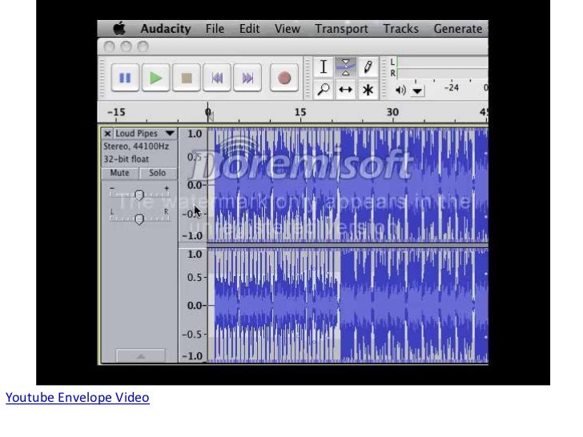
Task: Start playback with the green Play button
Action: [155, 78]
